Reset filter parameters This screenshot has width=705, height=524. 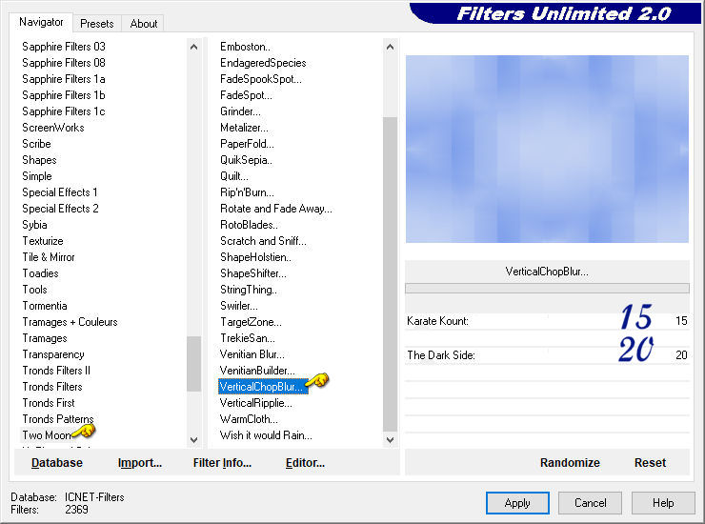point(650,462)
